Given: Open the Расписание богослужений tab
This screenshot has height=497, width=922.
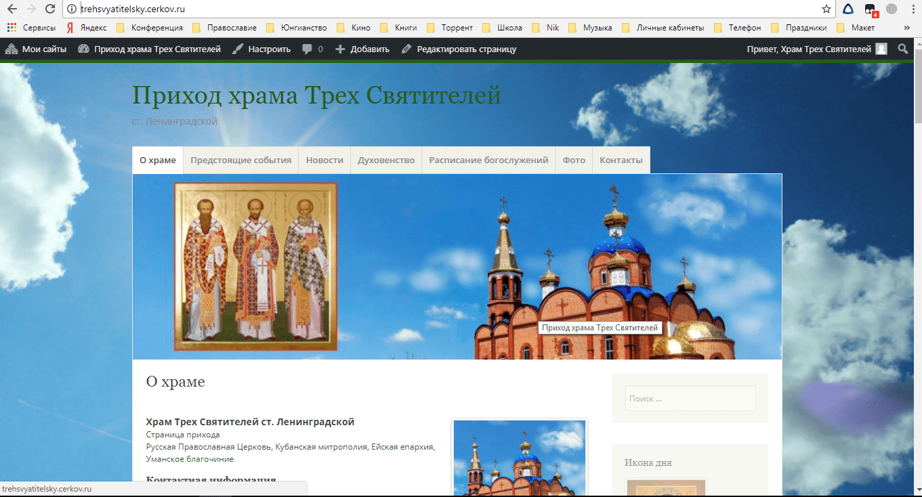Looking at the screenshot, I should click(x=488, y=160).
